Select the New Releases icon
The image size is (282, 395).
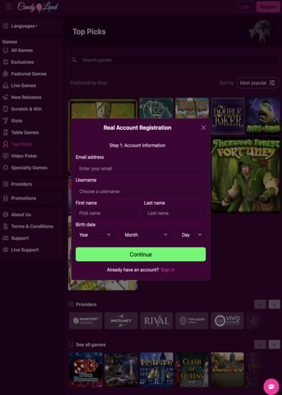(6, 97)
